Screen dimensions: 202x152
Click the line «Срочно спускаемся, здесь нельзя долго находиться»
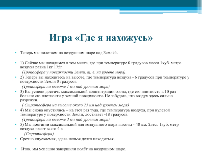(x=67, y=139)
